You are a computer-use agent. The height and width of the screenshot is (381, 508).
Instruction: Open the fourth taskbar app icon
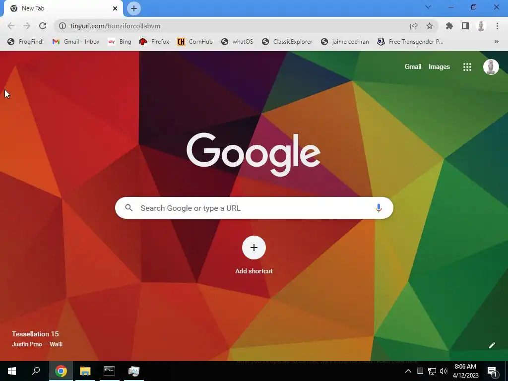point(134,371)
